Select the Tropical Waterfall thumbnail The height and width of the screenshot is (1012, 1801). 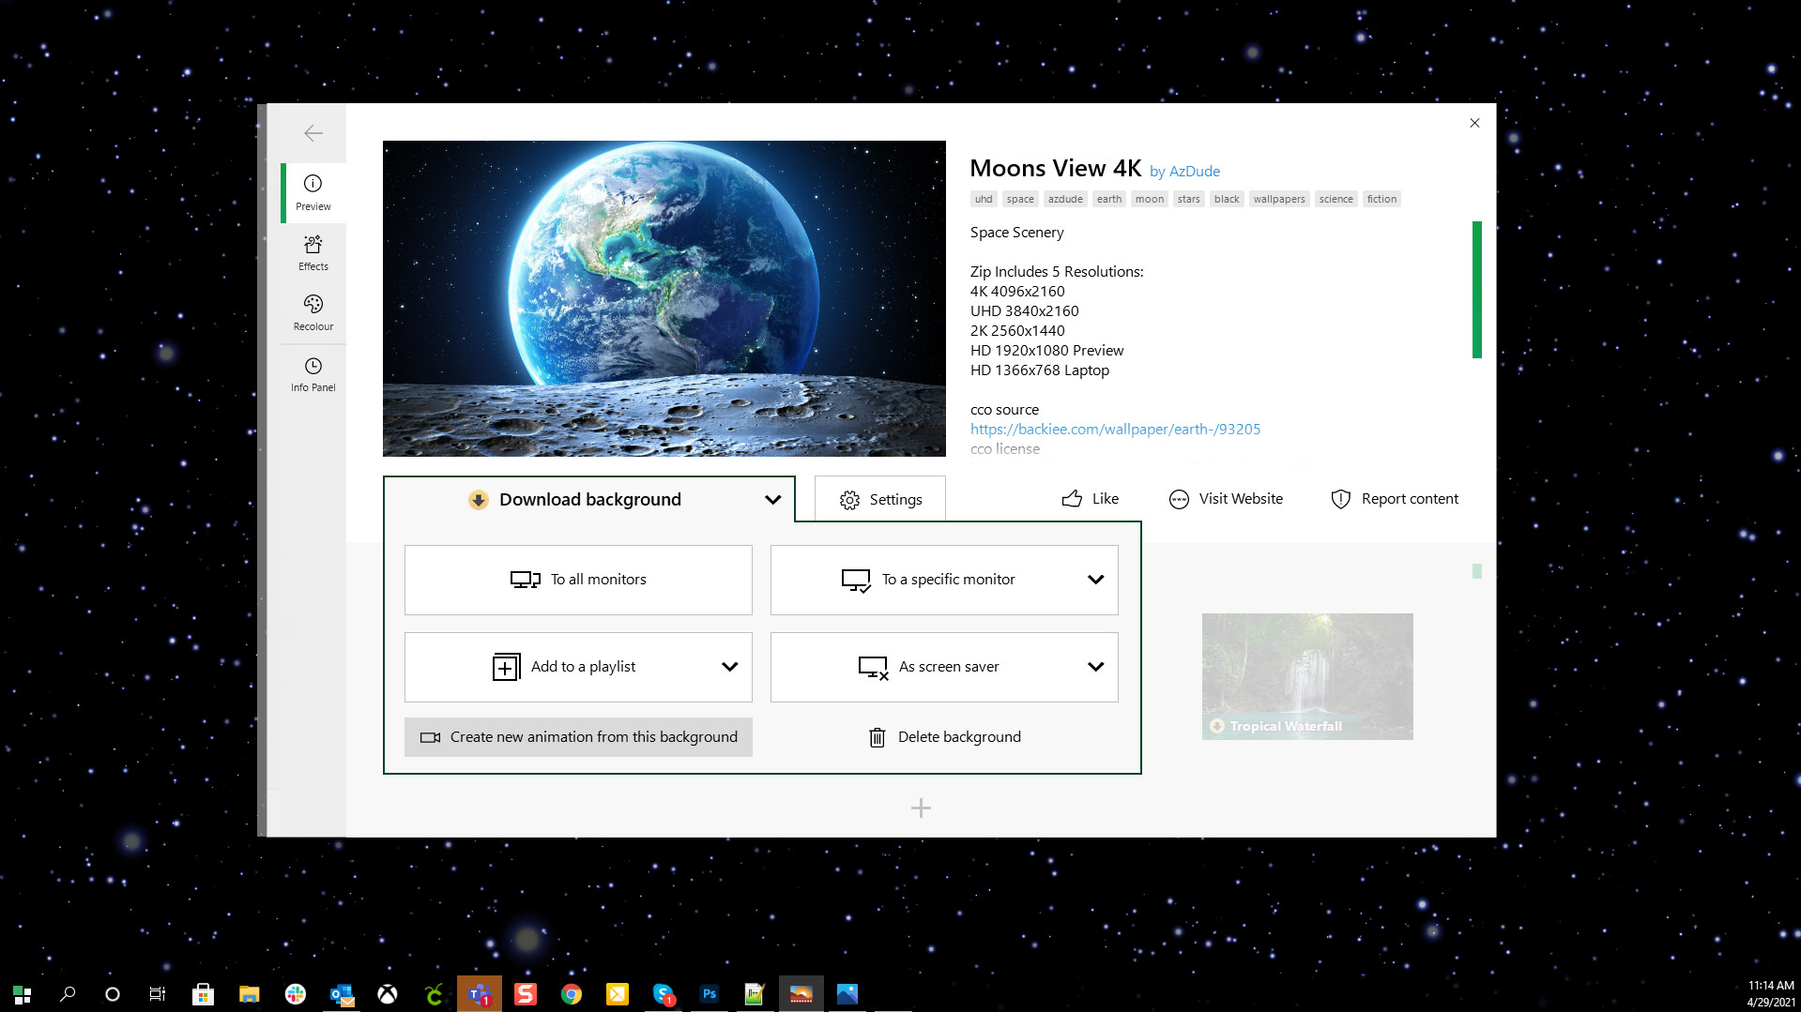[x=1306, y=675]
